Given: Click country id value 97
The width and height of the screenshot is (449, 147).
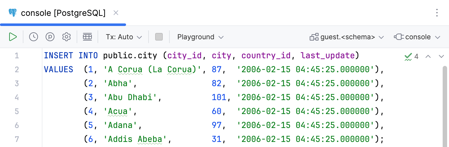Looking at the screenshot, I should pyautogui.click(x=217, y=125).
